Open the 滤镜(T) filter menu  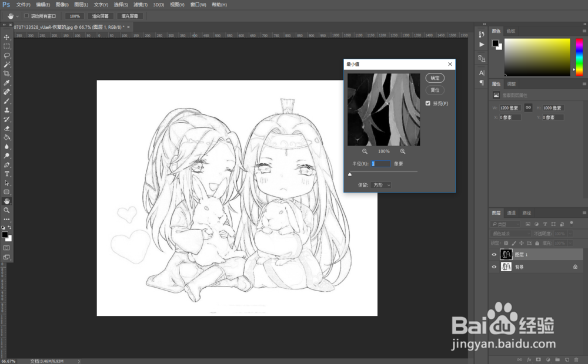(x=141, y=5)
